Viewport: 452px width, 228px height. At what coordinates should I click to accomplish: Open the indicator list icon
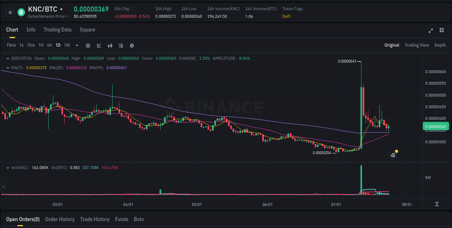click(120, 45)
